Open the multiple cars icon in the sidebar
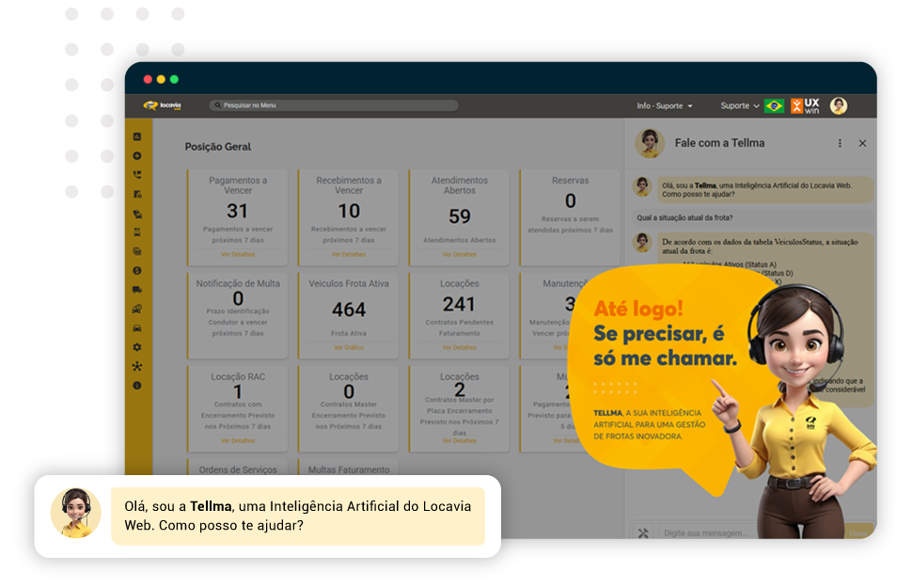The height and width of the screenshot is (588, 912). 137,214
